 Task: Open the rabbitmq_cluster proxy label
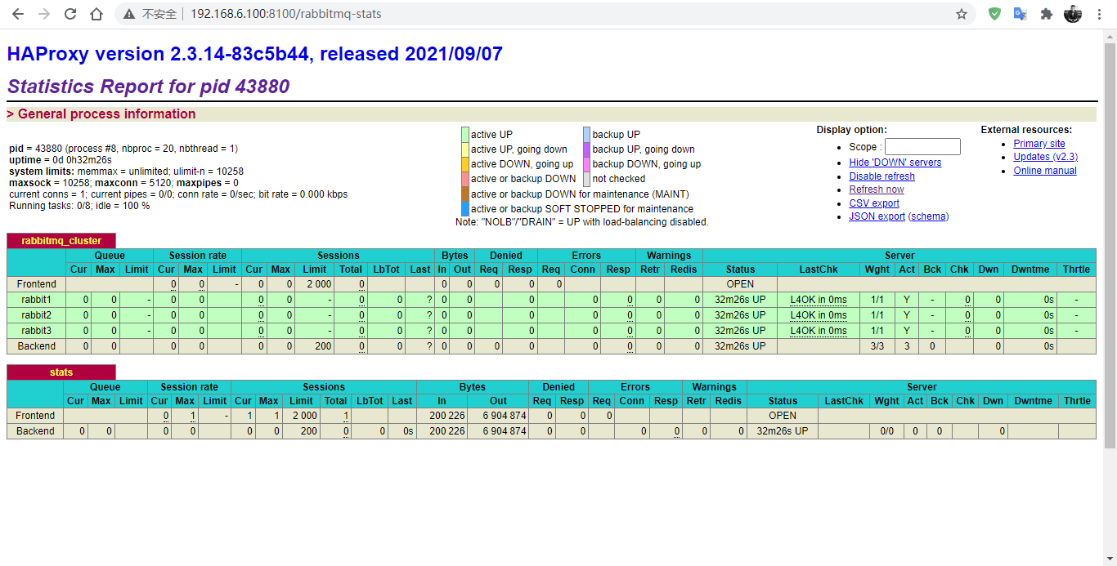point(61,241)
